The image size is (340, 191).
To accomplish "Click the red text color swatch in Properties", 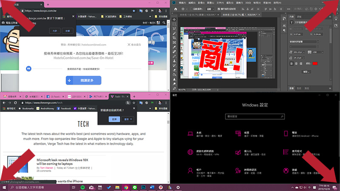I will (x=315, y=63).
